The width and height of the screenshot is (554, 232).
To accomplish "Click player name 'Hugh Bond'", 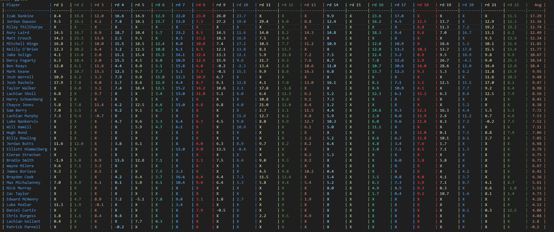I will 17,133.
